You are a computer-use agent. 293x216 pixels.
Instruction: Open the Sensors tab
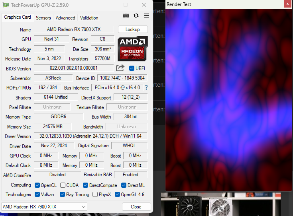[43, 18]
